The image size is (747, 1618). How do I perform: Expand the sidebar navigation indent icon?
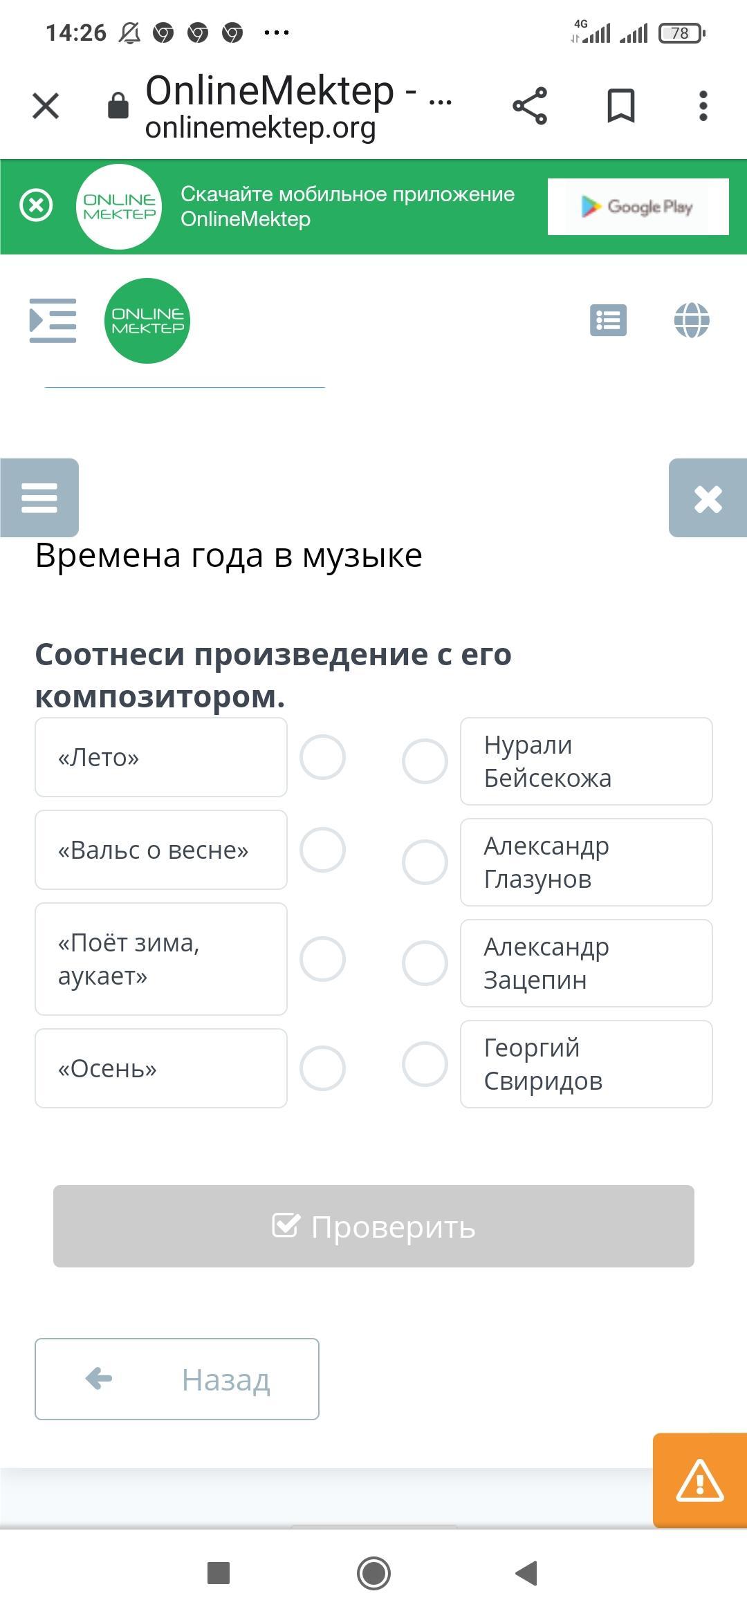53,320
